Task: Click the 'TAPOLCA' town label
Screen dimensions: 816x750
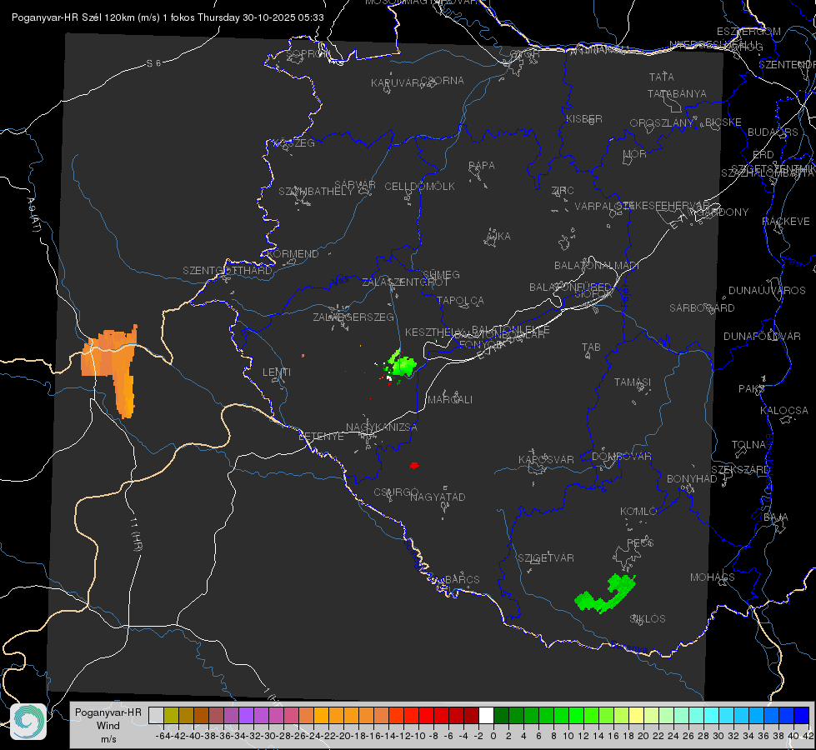Action: point(461,301)
